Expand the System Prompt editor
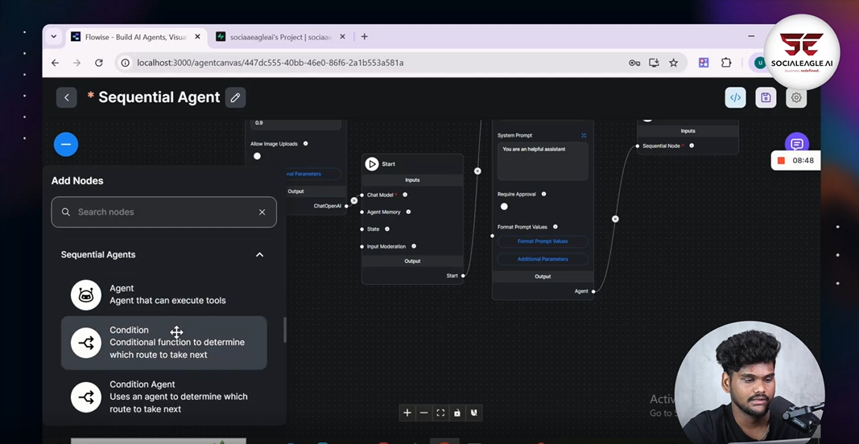The width and height of the screenshot is (859, 444). pos(584,135)
